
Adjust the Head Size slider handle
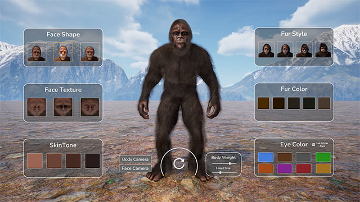[220, 172]
